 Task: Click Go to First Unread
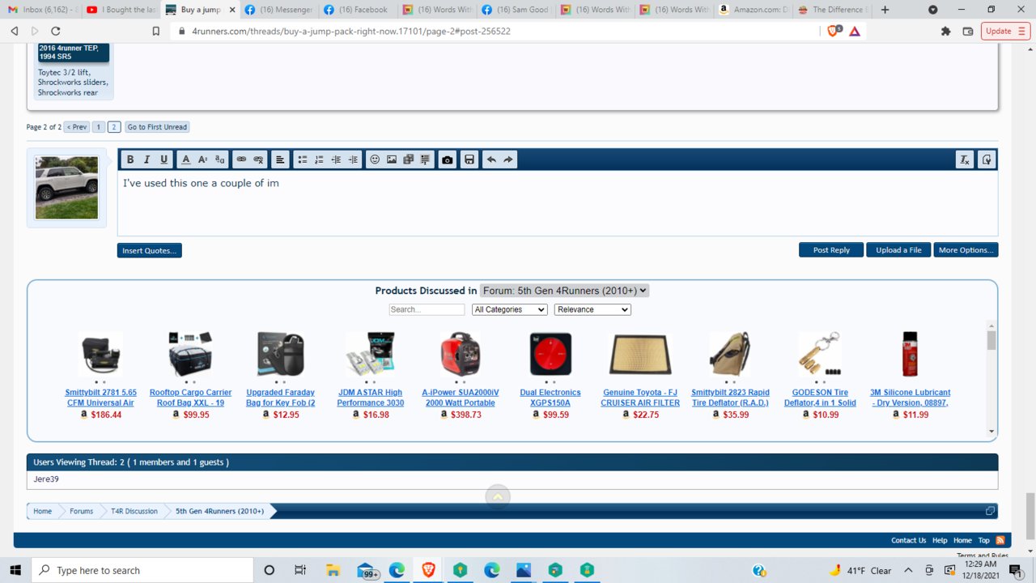157,127
